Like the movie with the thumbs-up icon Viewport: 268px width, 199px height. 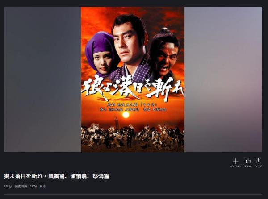pyautogui.click(x=248, y=161)
